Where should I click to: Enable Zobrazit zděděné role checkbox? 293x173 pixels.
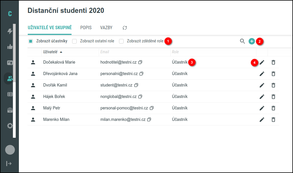pyautogui.click(x=121, y=41)
